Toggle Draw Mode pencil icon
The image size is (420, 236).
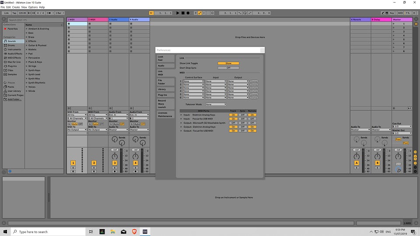click(x=383, y=13)
